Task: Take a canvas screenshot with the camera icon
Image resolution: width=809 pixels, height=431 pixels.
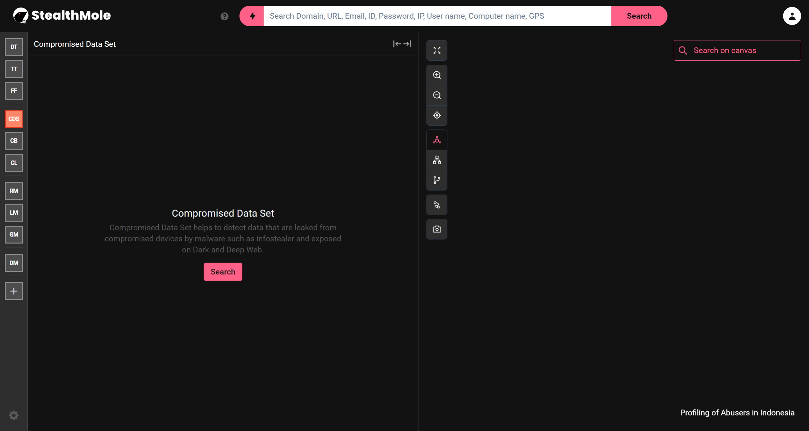Action: click(437, 229)
